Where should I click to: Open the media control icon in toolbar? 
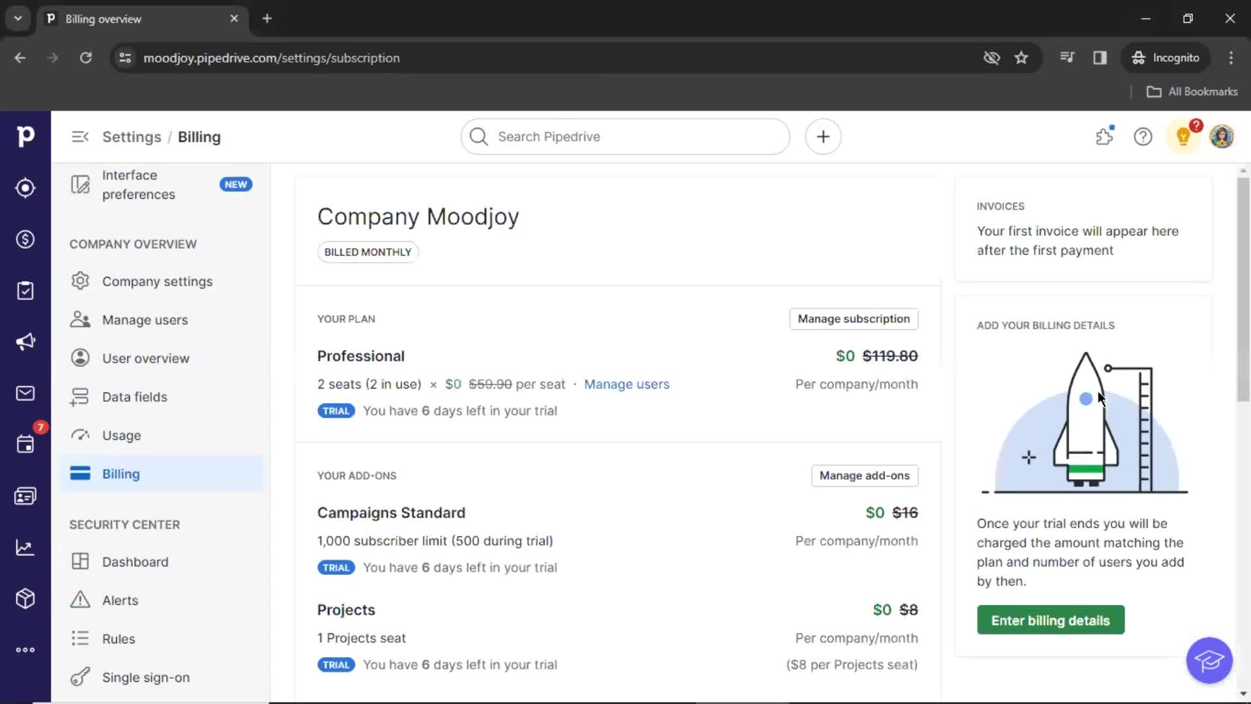[x=1067, y=58]
